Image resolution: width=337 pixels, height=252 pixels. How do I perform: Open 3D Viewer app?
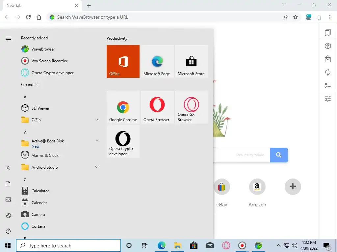pyautogui.click(x=60, y=108)
